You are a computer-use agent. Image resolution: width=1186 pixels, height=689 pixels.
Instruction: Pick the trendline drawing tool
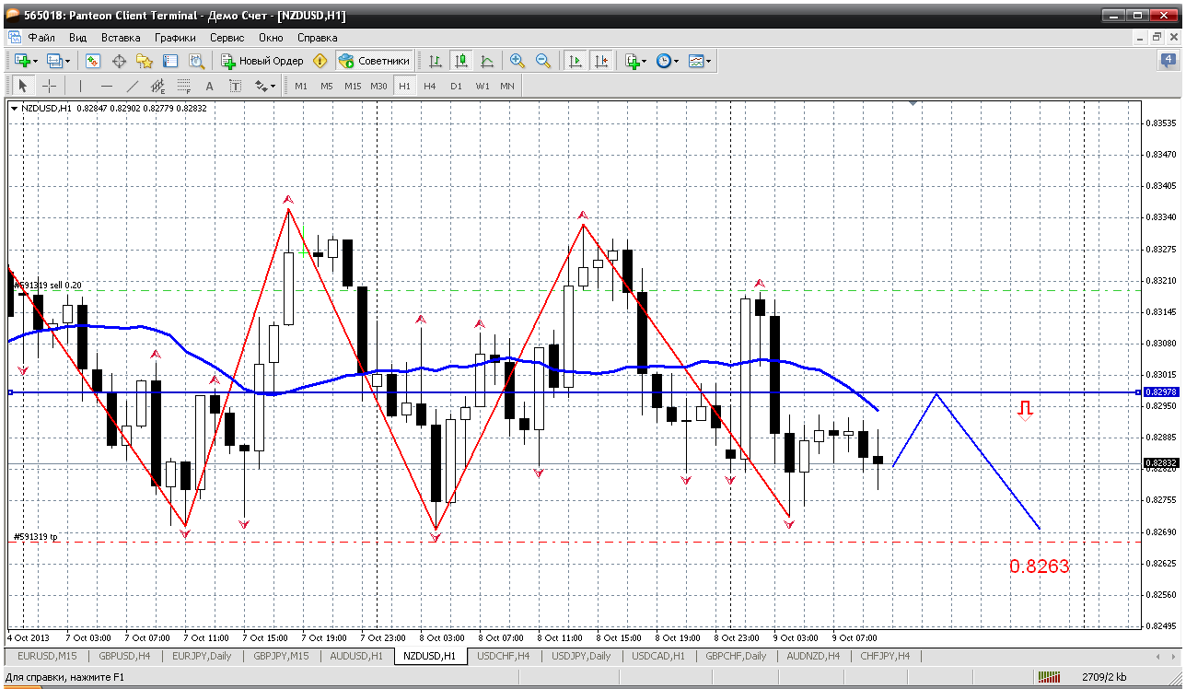click(132, 86)
